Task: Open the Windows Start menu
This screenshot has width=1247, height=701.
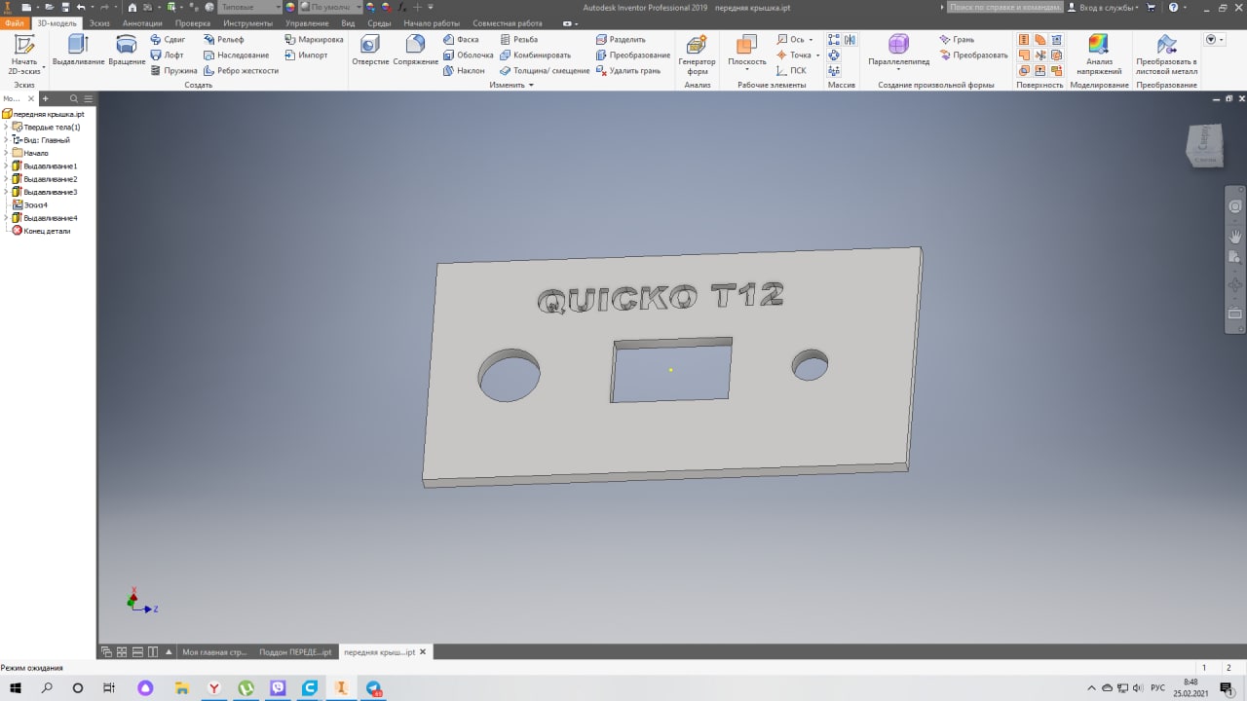Action: coord(16,687)
